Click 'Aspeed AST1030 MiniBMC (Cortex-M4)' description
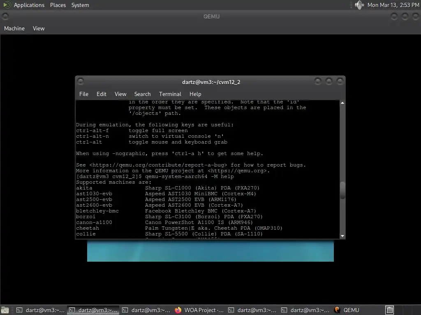 [201, 194]
